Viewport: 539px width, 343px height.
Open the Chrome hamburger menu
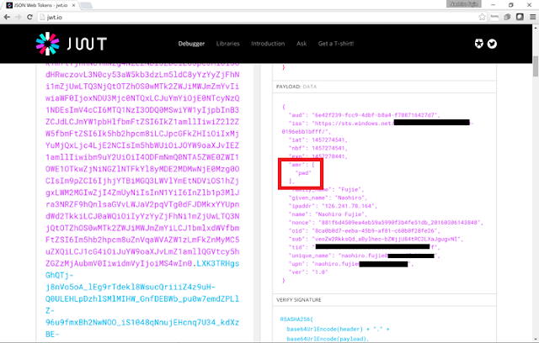click(533, 17)
